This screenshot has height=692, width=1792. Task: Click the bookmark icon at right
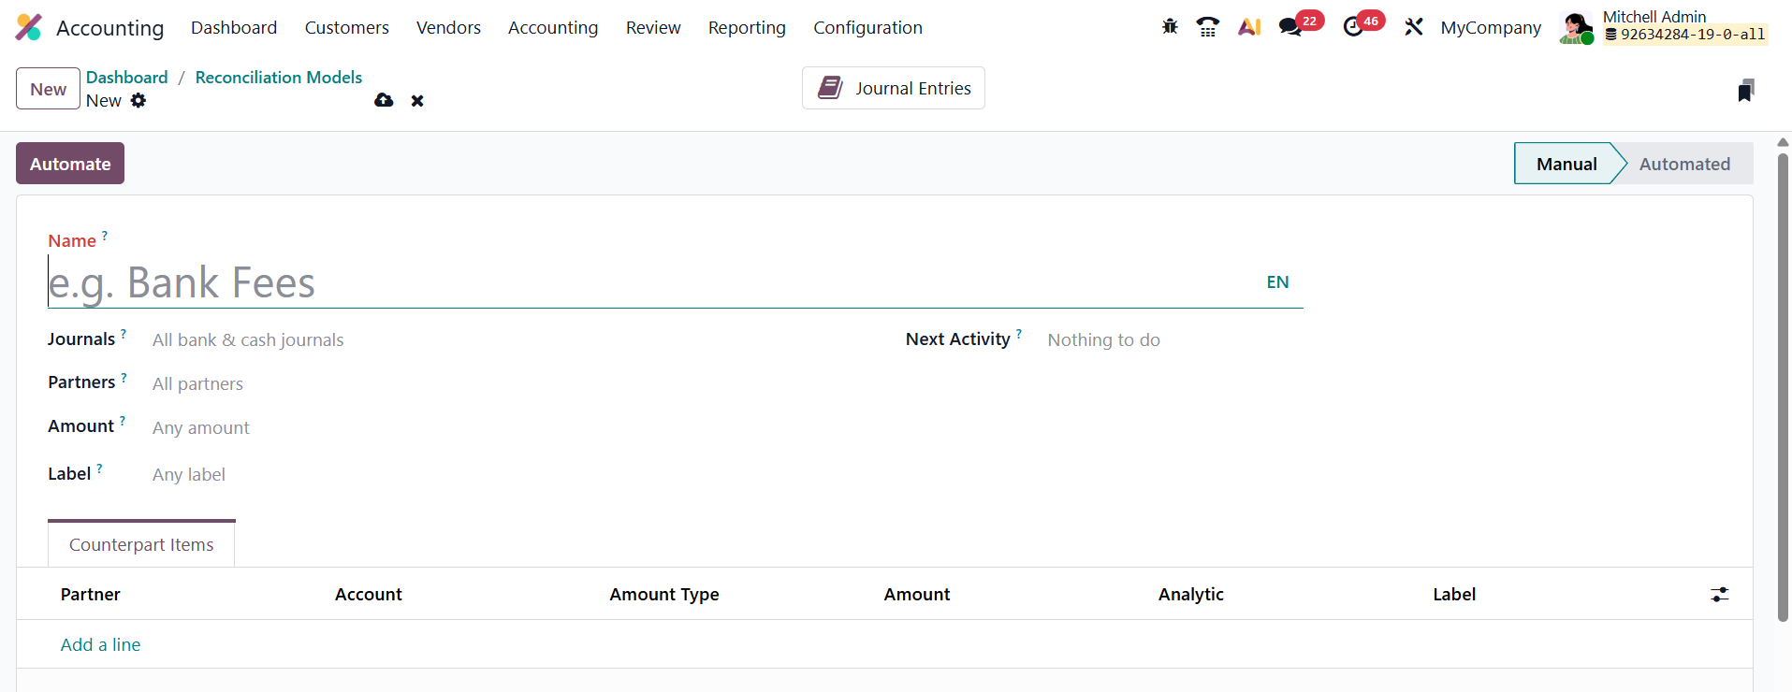tap(1745, 91)
